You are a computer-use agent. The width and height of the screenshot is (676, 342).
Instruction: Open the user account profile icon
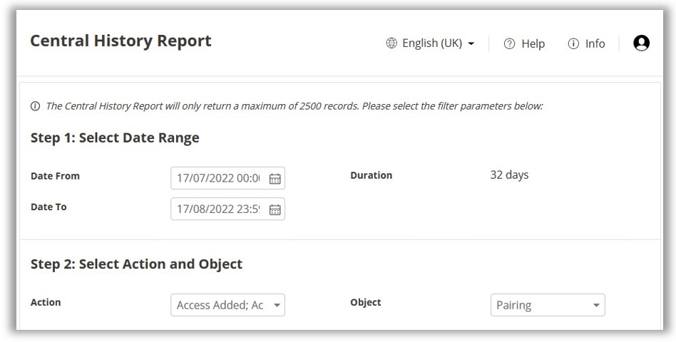pos(642,43)
